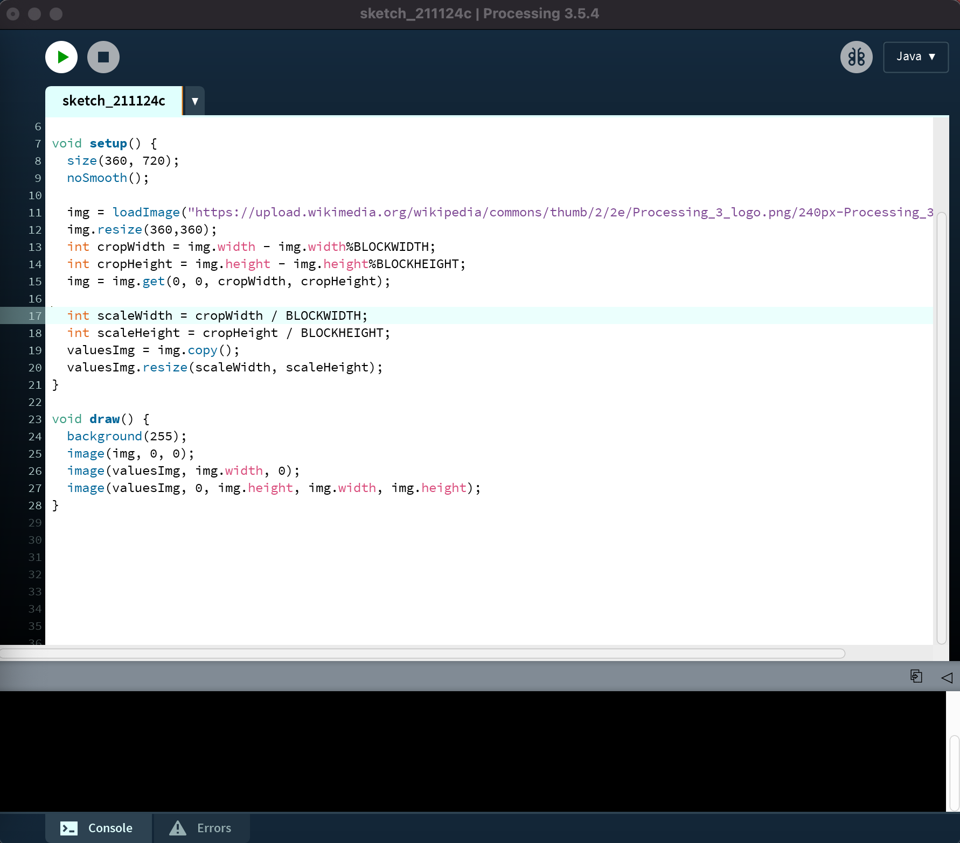The image size is (960, 843).
Task: Click scaleWidth on highlighted line 17
Action: pyautogui.click(x=135, y=315)
